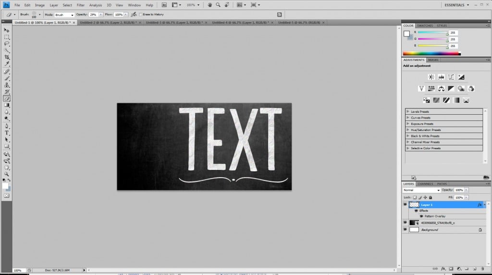Select the Dodge tool
492x275 pixels.
pyautogui.click(x=7, y=119)
